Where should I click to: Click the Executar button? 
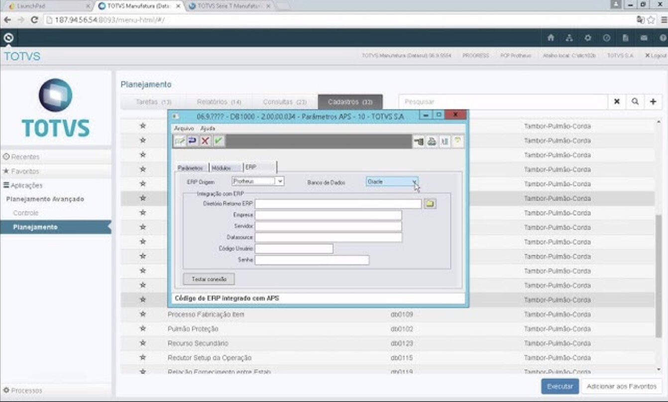560,386
